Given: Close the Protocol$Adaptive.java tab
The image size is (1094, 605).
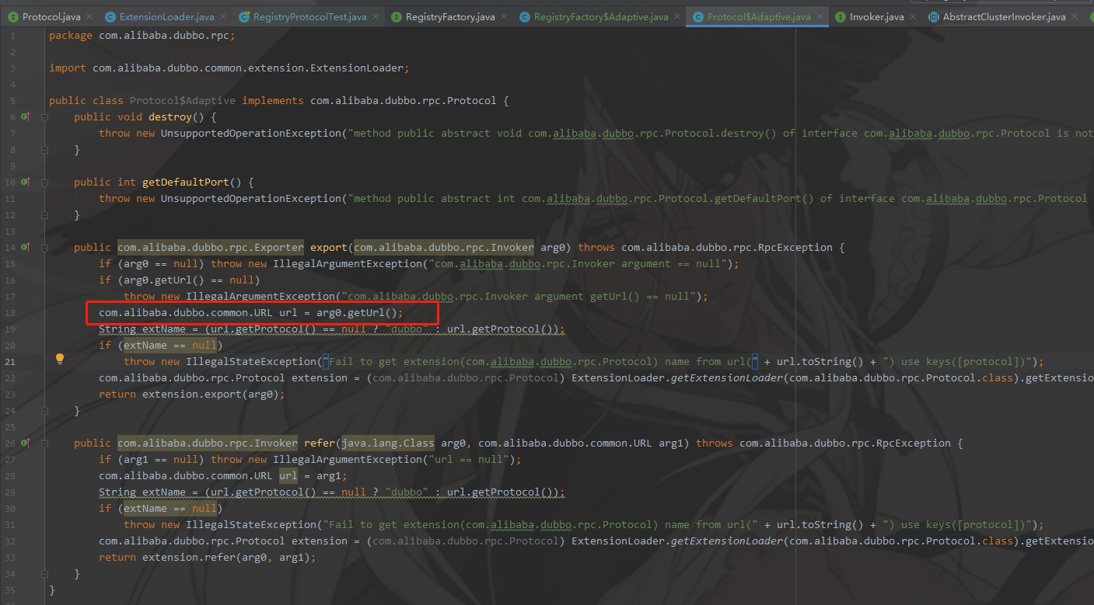Looking at the screenshot, I should [x=818, y=16].
